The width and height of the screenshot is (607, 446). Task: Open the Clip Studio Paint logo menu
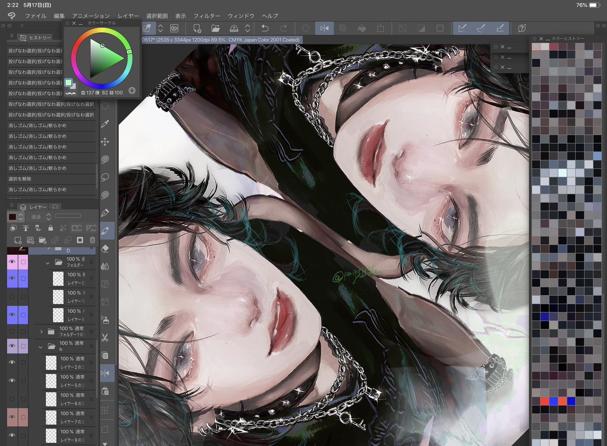tap(11, 16)
